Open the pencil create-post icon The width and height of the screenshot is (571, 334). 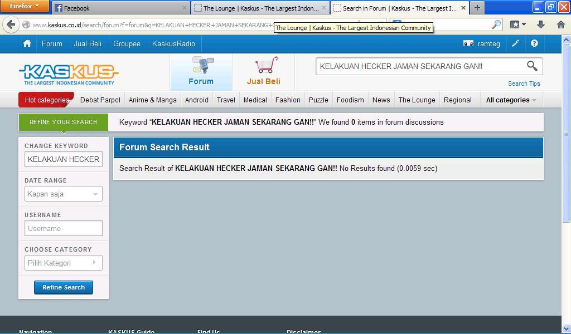[515, 43]
